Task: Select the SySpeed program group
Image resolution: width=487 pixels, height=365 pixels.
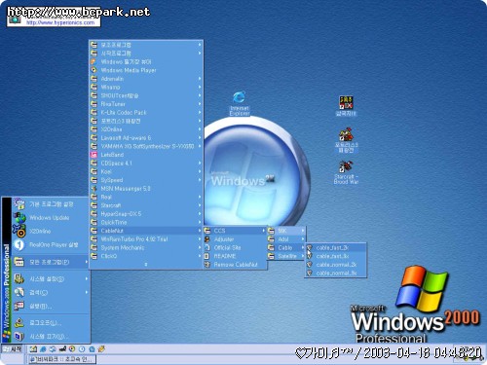Action: (146, 180)
